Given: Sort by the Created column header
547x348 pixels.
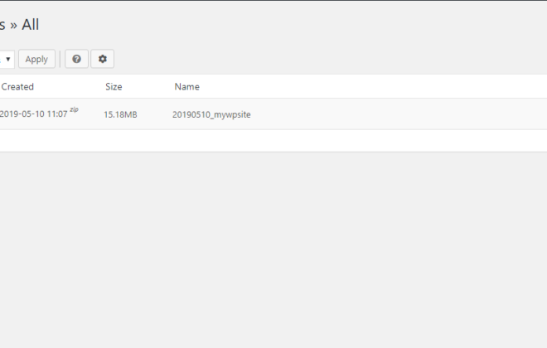Looking at the screenshot, I should click(x=17, y=86).
